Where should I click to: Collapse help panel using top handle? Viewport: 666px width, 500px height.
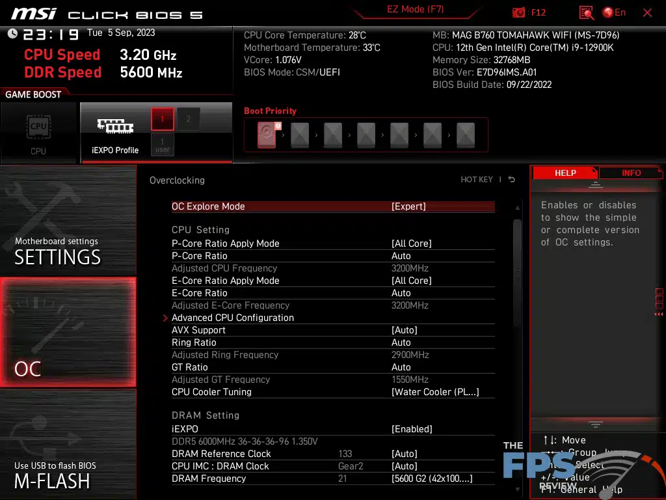[x=596, y=184]
